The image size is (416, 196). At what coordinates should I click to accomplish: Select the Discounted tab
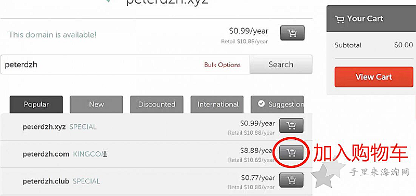157,104
